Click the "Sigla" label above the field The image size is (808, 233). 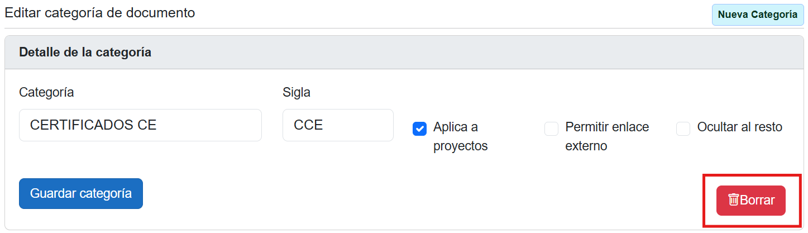click(x=297, y=92)
